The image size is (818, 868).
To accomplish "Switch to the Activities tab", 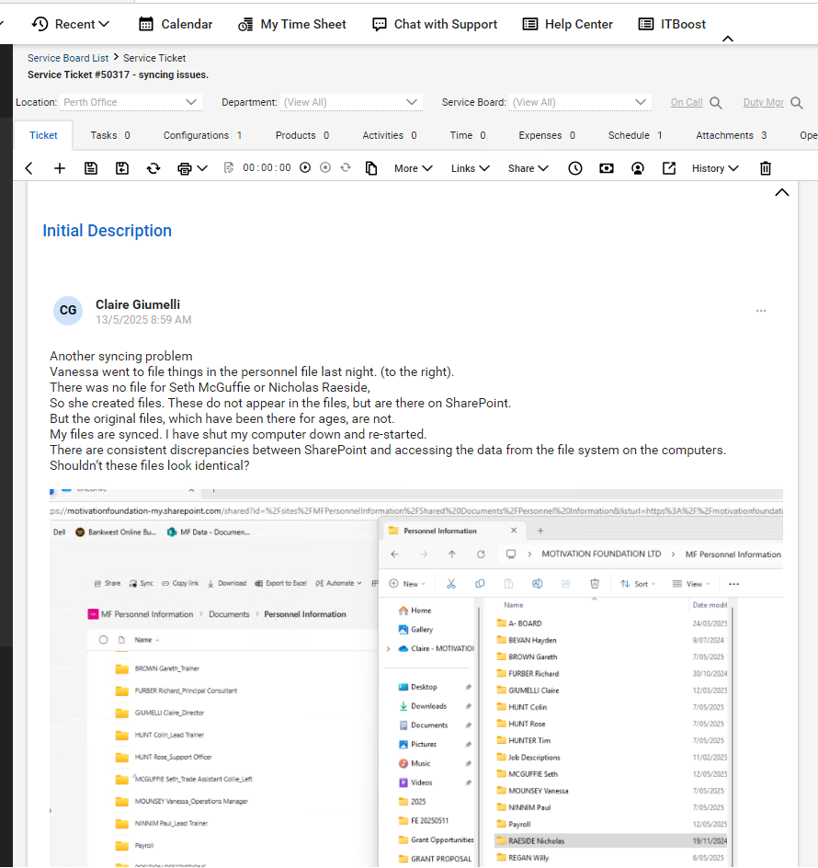I will (389, 136).
